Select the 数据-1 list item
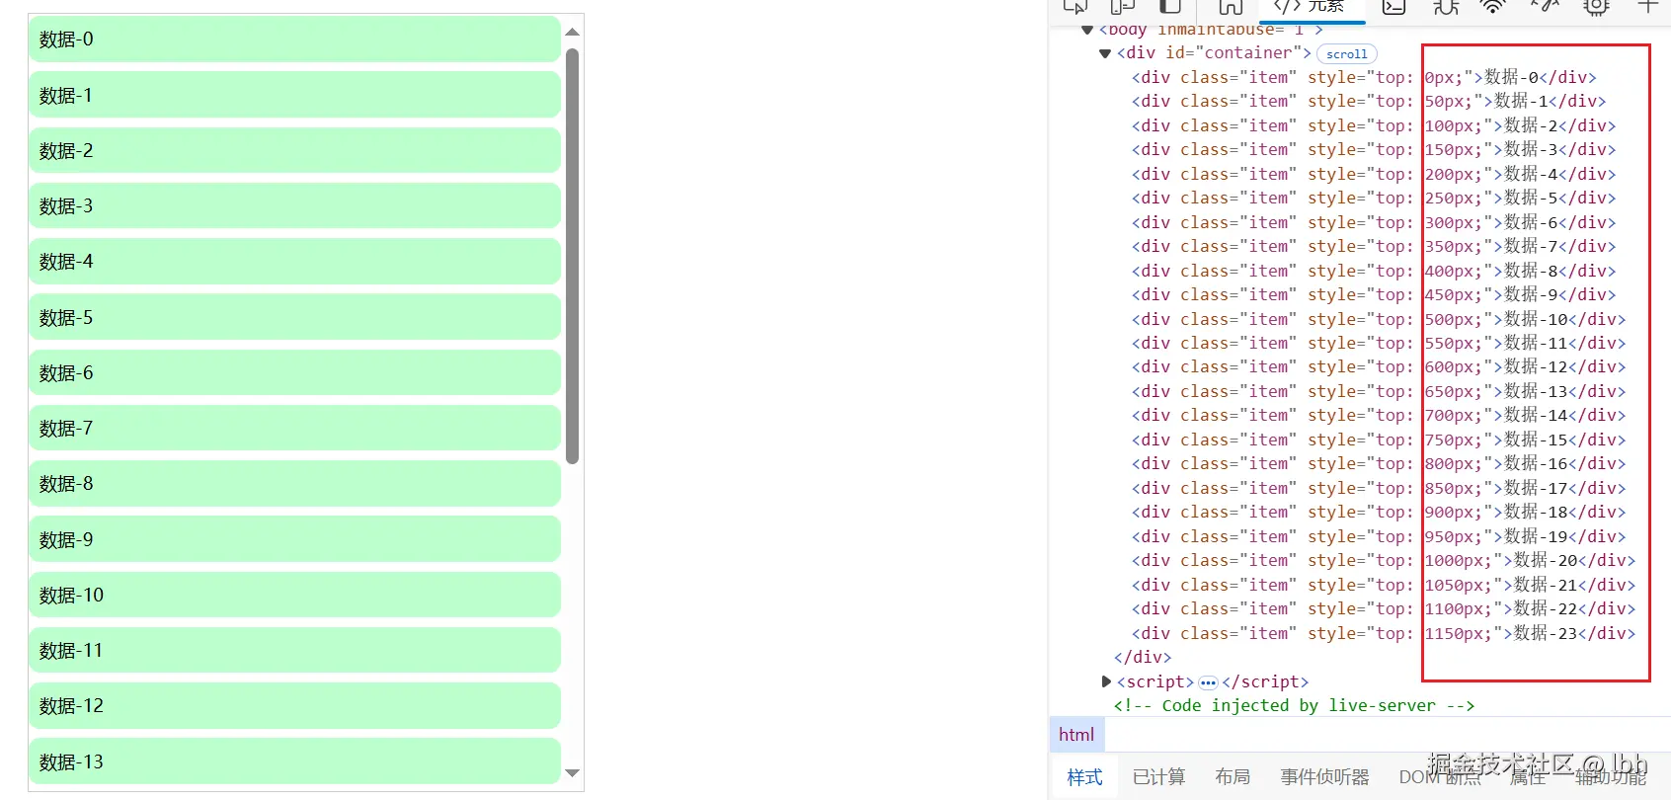 tap(294, 95)
